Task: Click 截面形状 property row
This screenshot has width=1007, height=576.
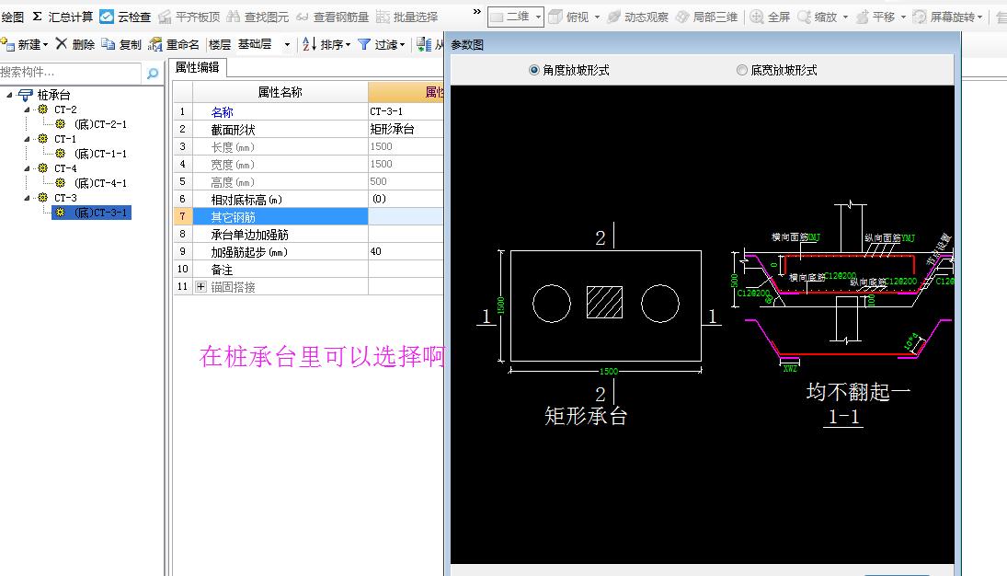Action: coord(280,129)
